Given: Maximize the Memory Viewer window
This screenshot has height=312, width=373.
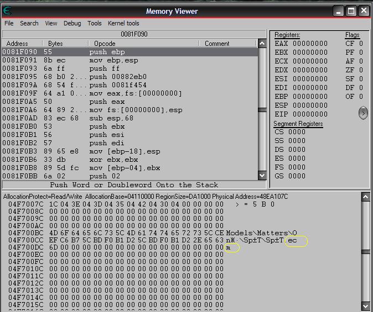Looking at the screenshot, I should [x=351, y=10].
